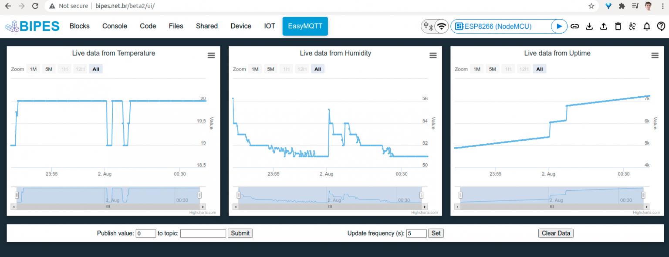
Task: Open the IOT section
Action: tap(269, 26)
